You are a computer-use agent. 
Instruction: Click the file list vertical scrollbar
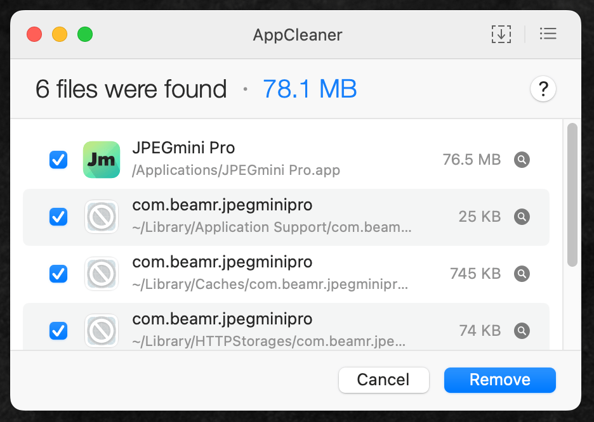[x=572, y=195]
